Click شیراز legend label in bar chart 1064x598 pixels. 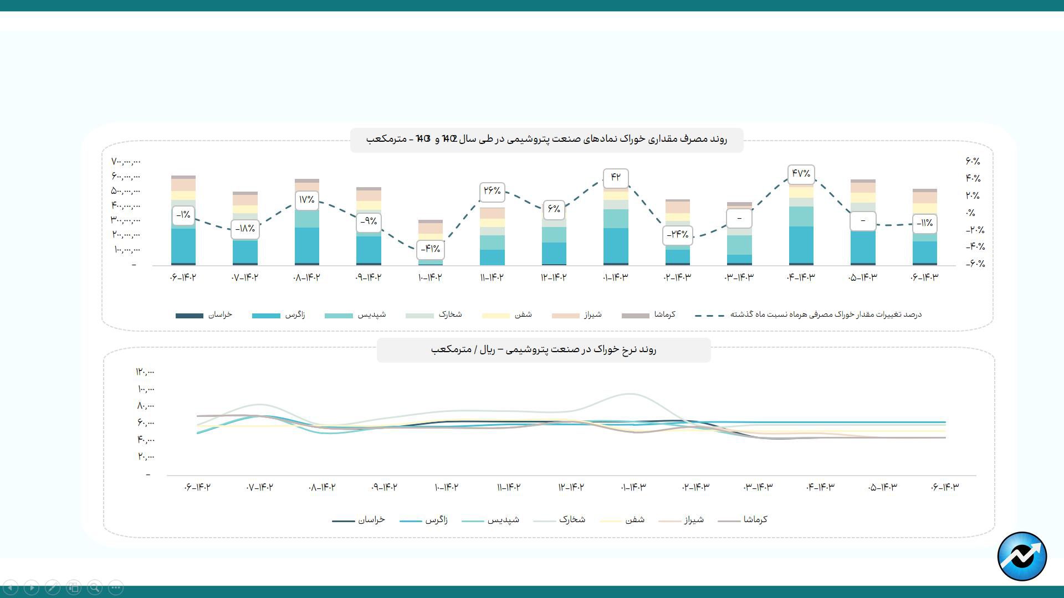click(x=592, y=315)
